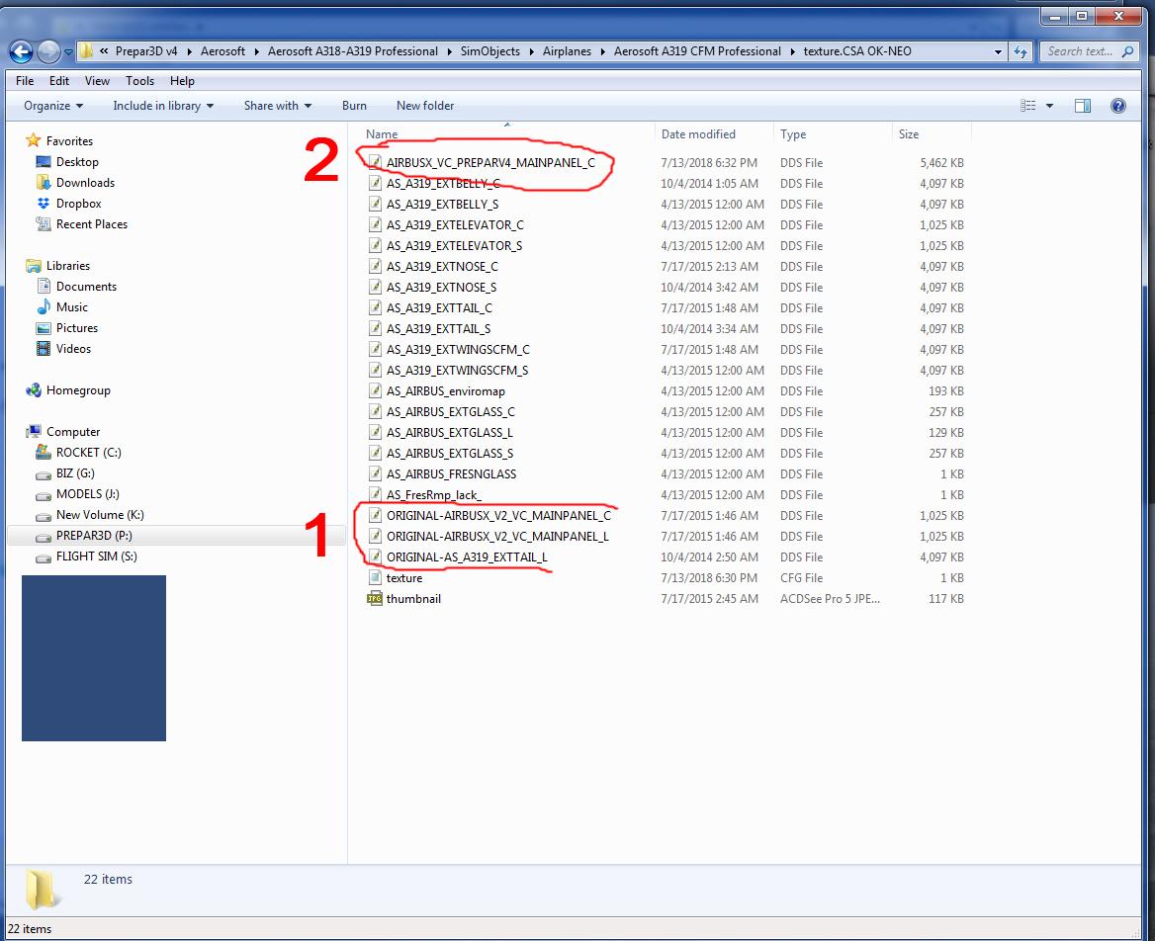Open Desktop in Favorites
The width and height of the screenshot is (1155, 941).
(76, 162)
